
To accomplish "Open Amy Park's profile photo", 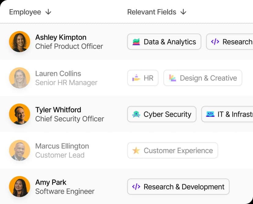I will tap(20, 187).
